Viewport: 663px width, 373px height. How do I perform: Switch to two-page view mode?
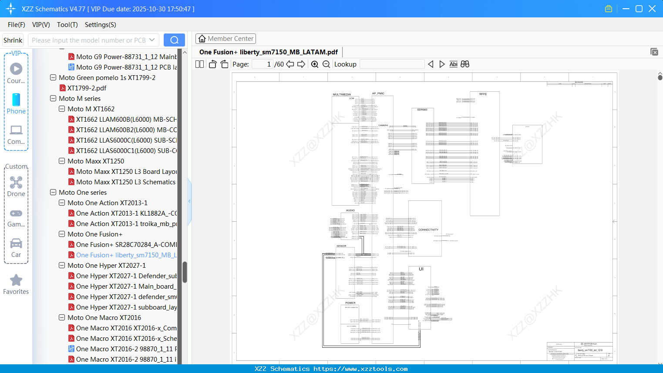199,64
